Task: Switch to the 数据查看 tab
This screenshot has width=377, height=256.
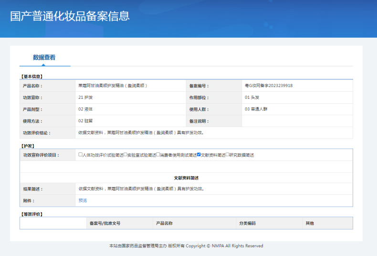Action: [44, 57]
